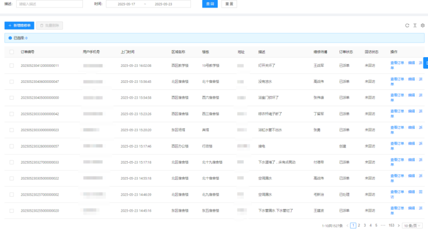Click the refresh table icon
The height and width of the screenshot is (230, 428).
(x=408, y=25)
